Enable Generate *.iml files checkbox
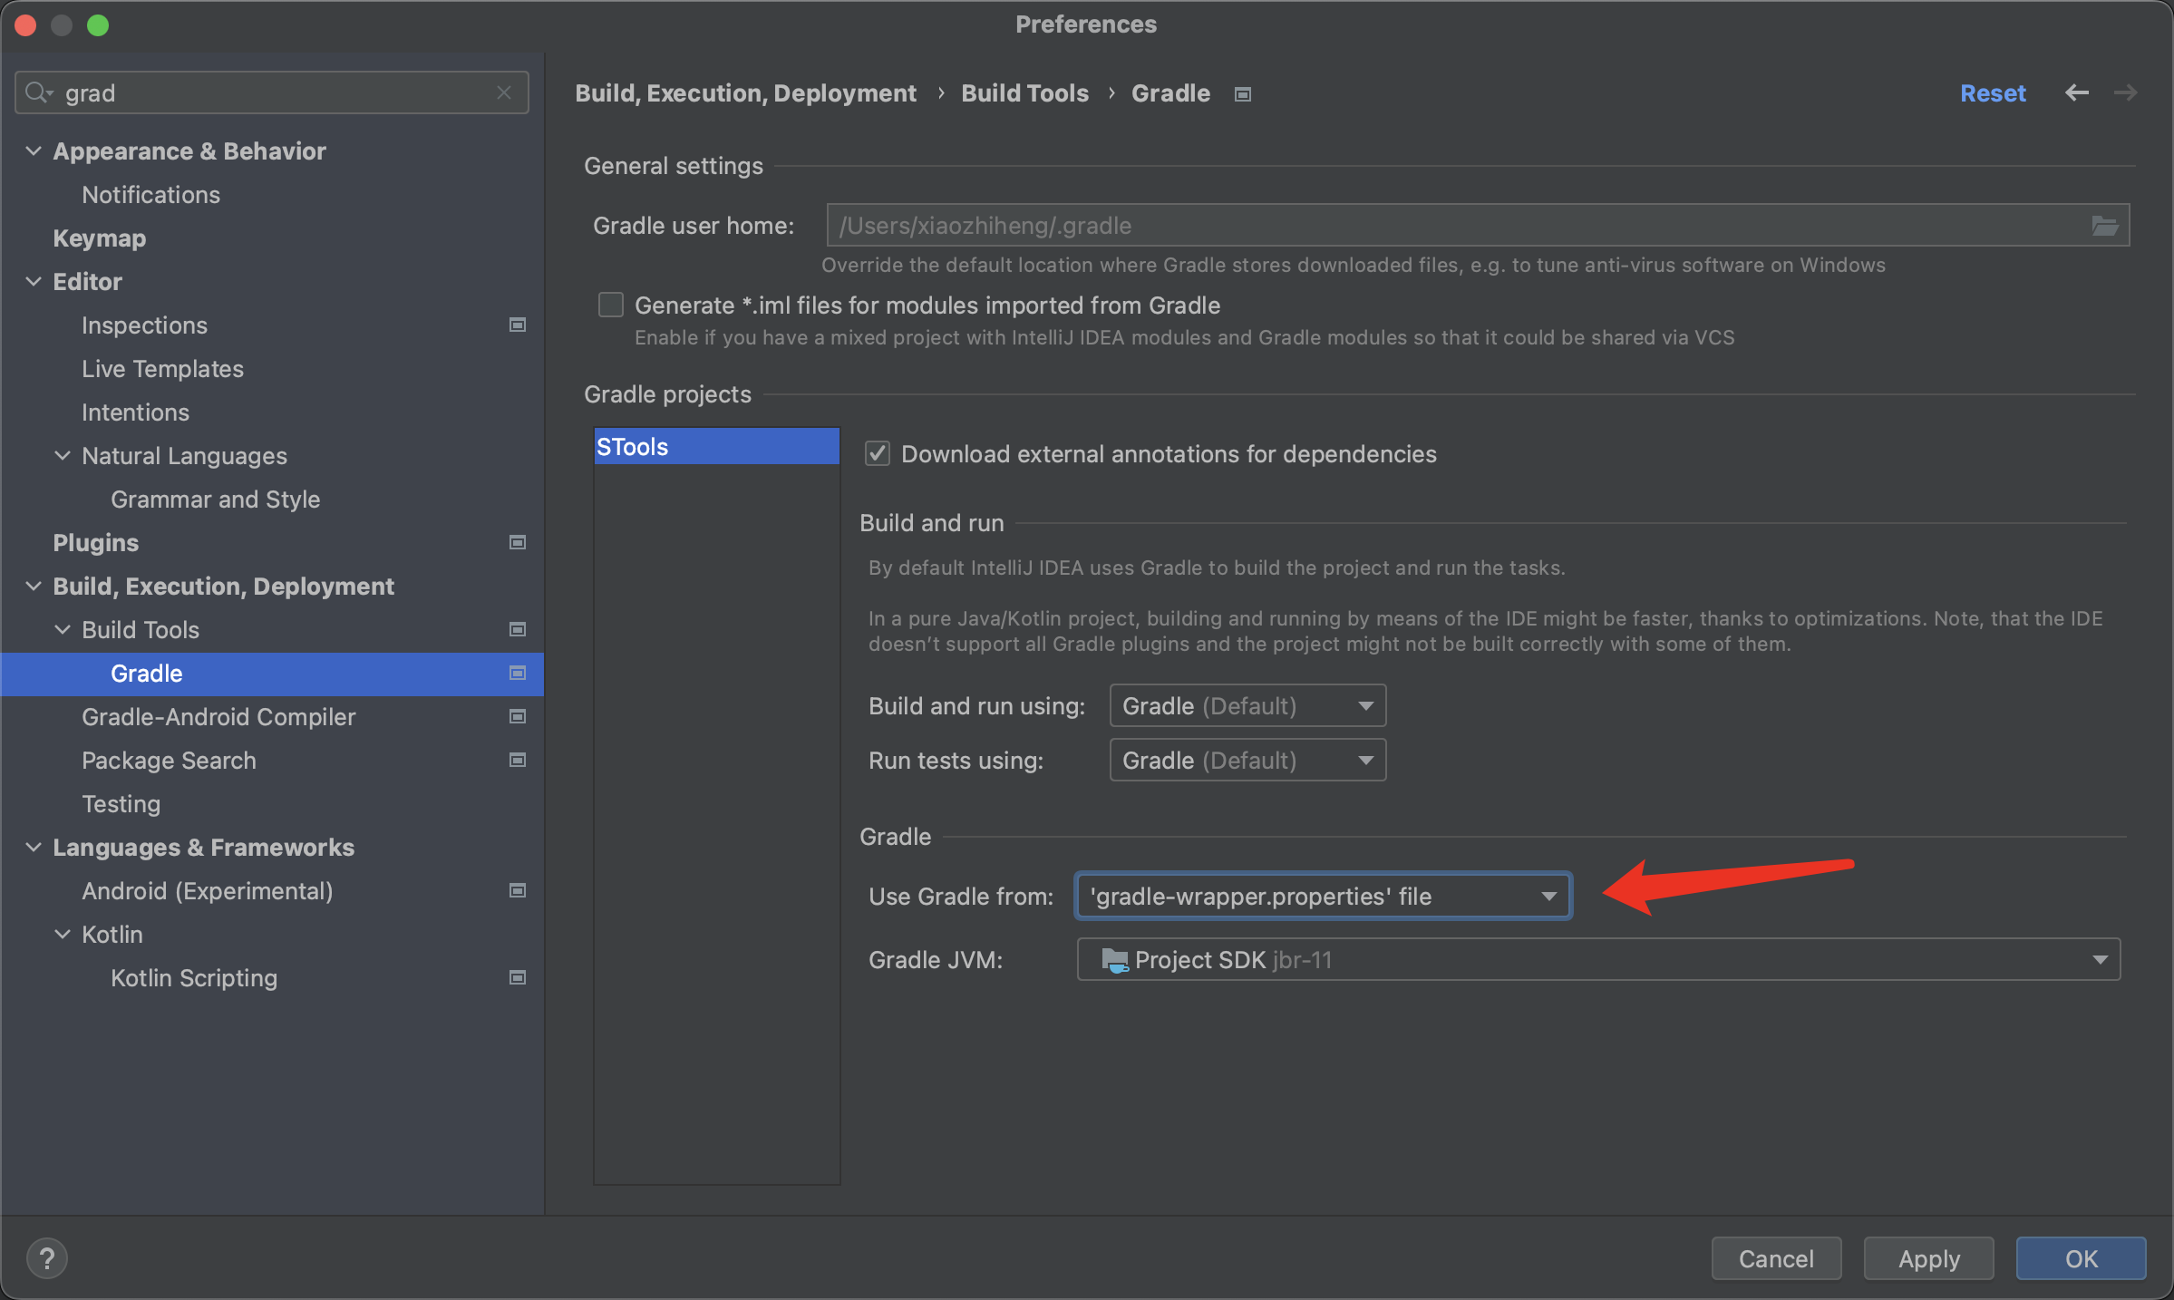The width and height of the screenshot is (2174, 1300). [611, 305]
